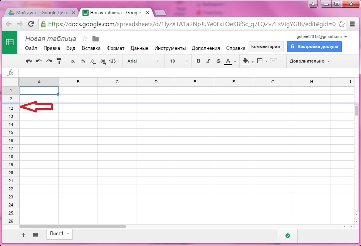The image size is (361, 246).
Task: Bookmark page with the address bar star
Action: [341, 24]
